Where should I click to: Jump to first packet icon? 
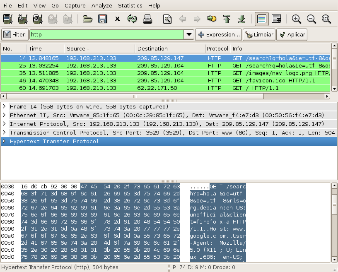(227, 19)
